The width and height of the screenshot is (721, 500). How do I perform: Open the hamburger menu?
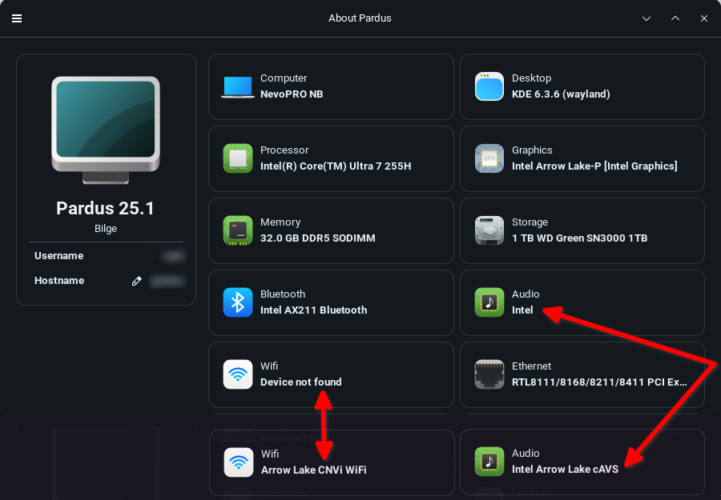coord(17,18)
